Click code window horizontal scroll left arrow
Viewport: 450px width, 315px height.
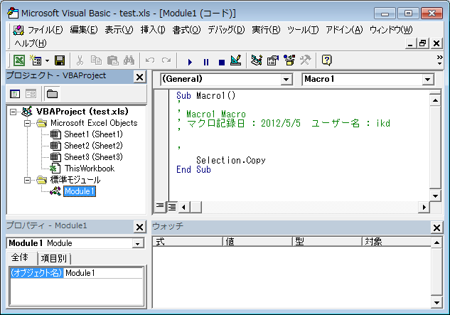tap(183, 207)
